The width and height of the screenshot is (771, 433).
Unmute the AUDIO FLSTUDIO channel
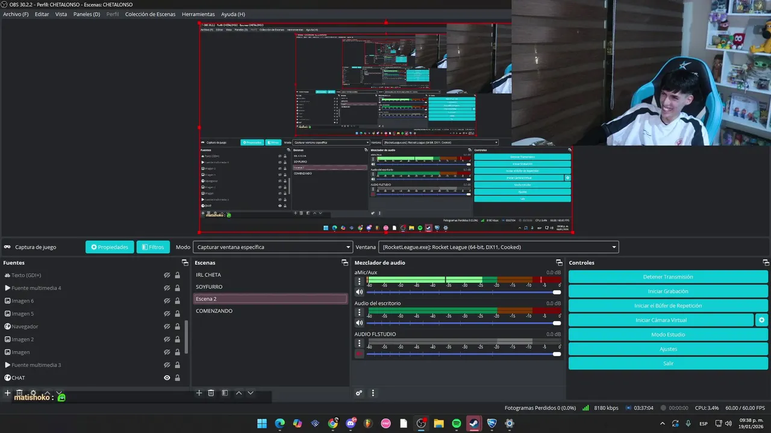pos(360,354)
